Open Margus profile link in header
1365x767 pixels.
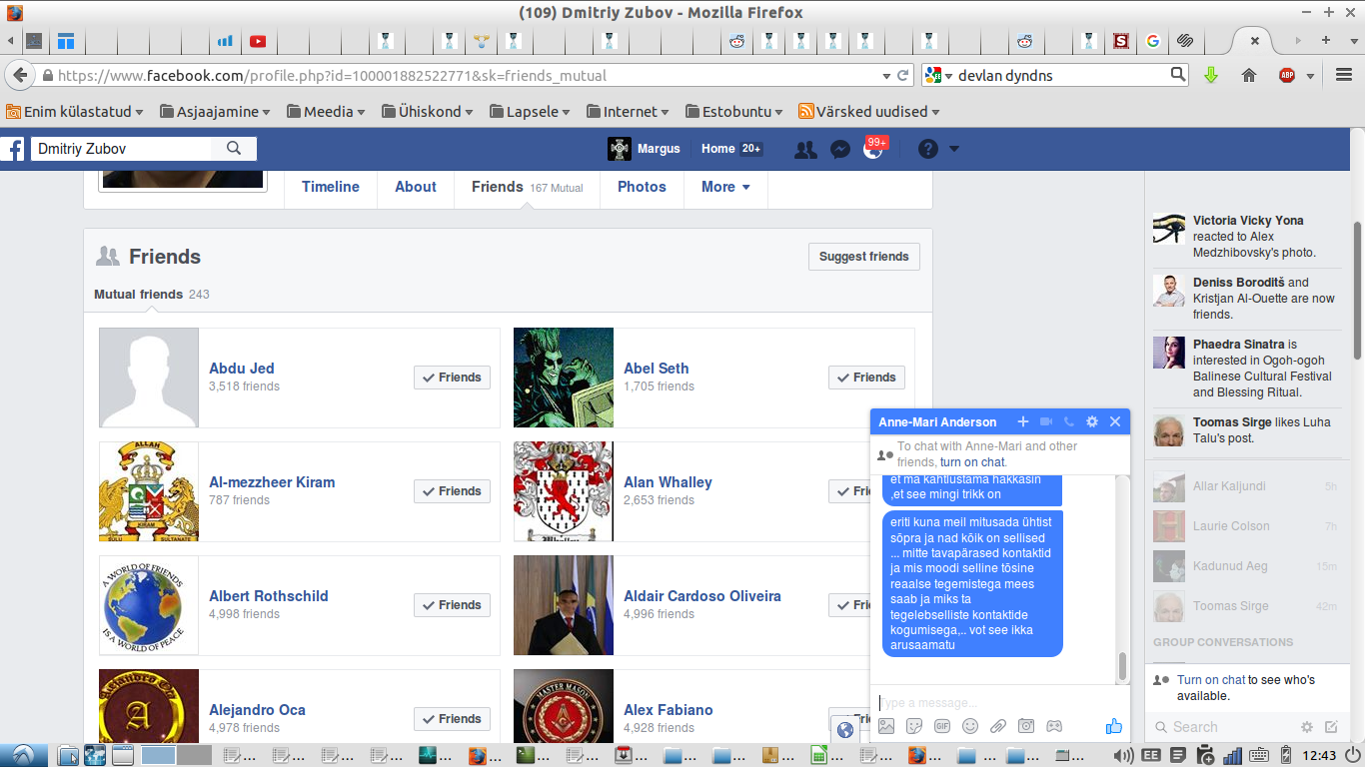(645, 149)
